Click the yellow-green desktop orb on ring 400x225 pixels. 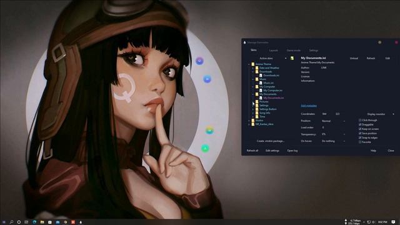click(209, 131)
